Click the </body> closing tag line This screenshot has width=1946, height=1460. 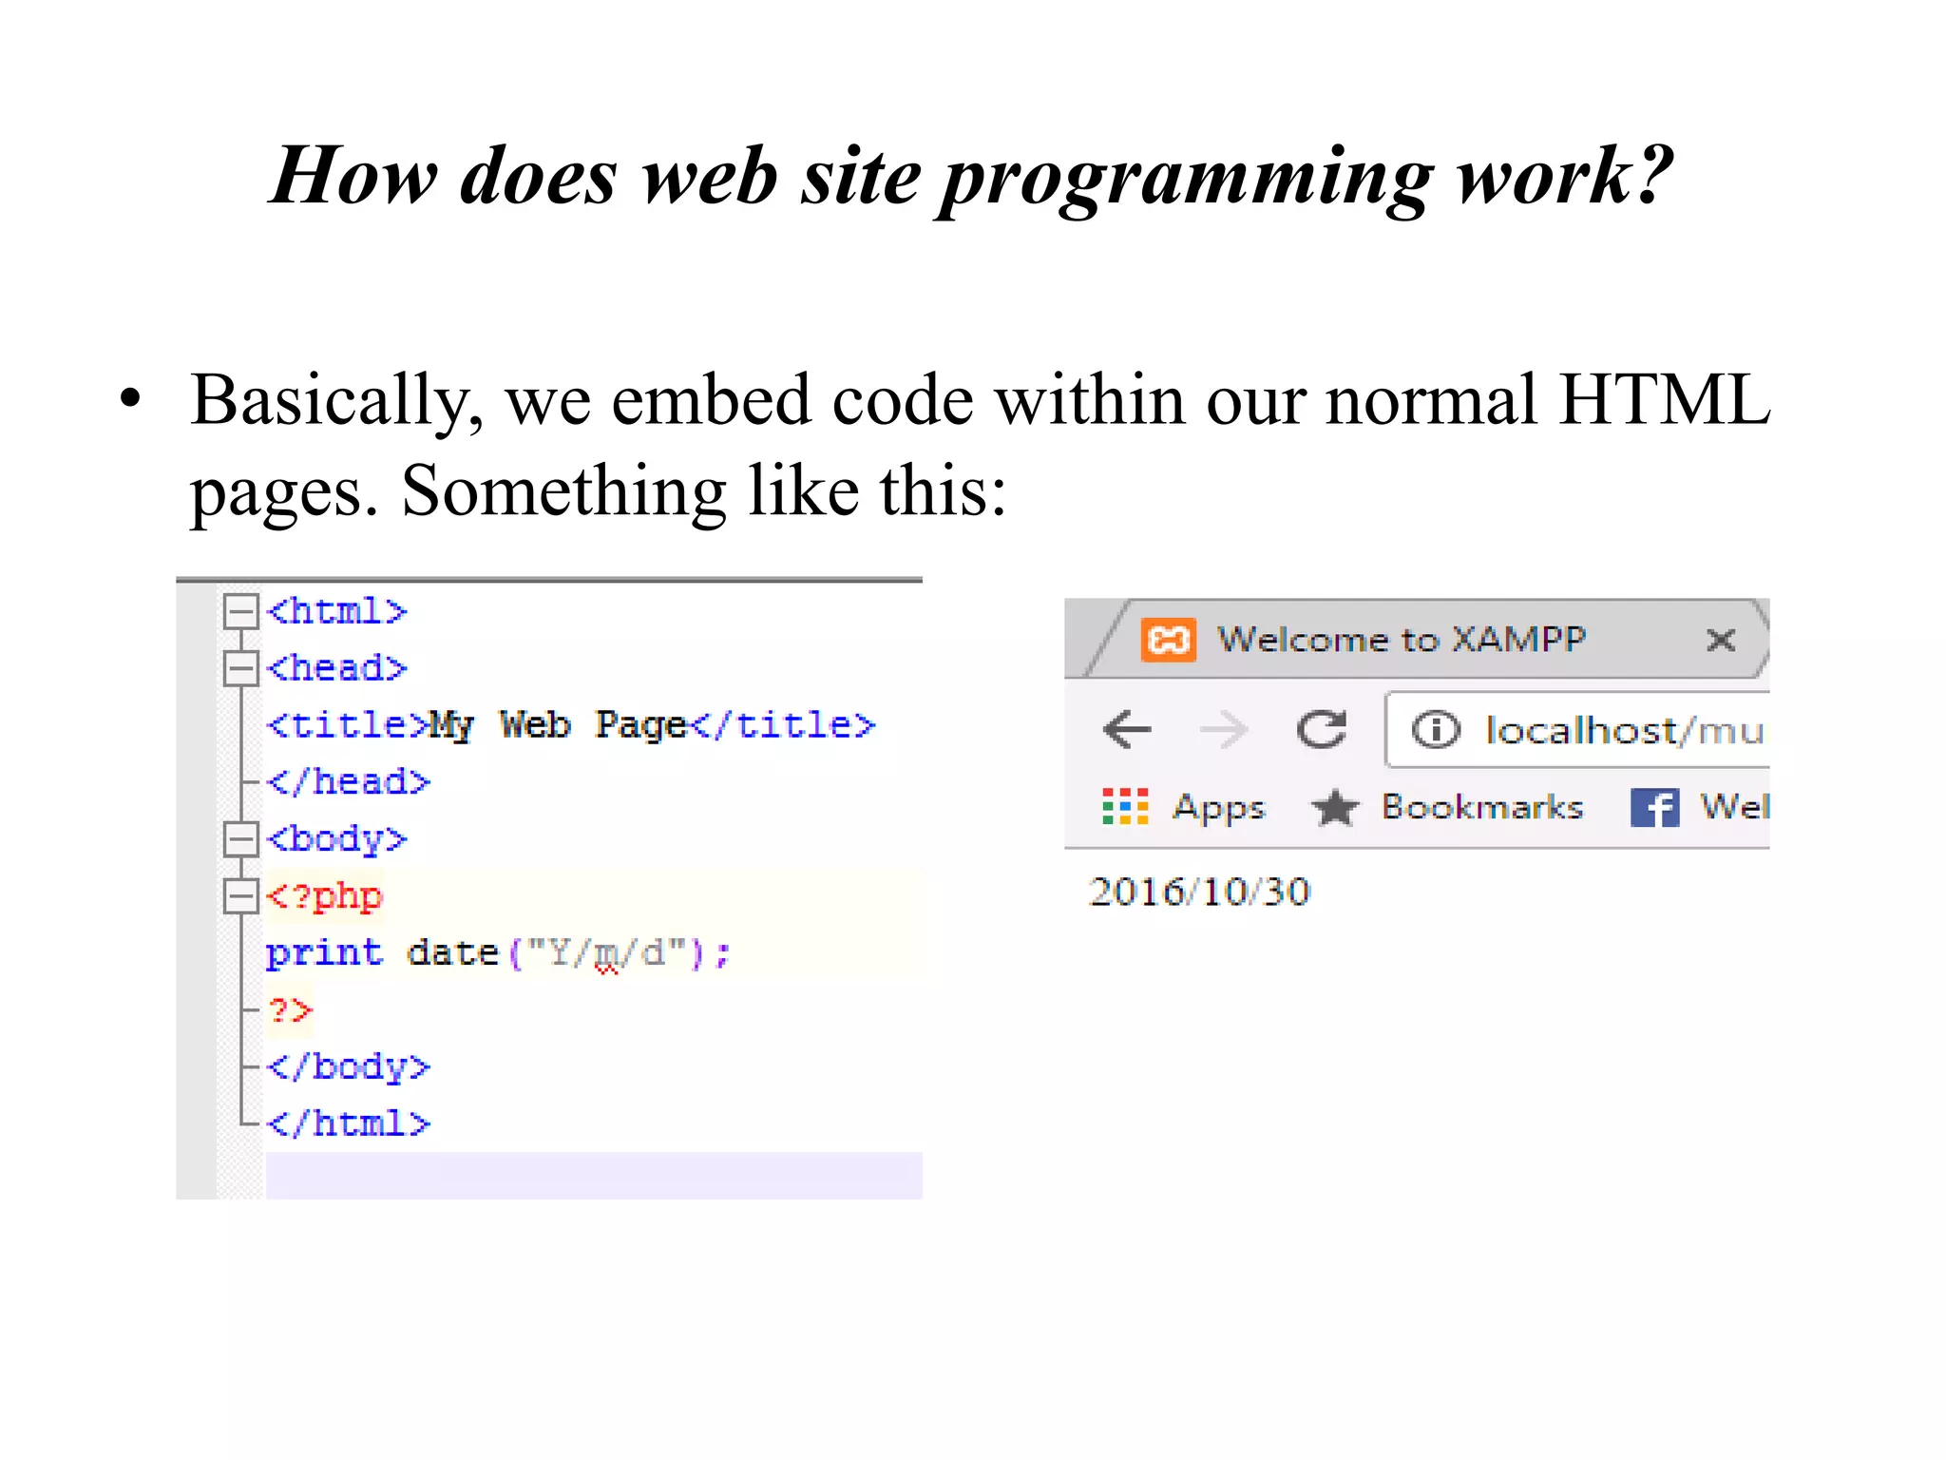[349, 1067]
